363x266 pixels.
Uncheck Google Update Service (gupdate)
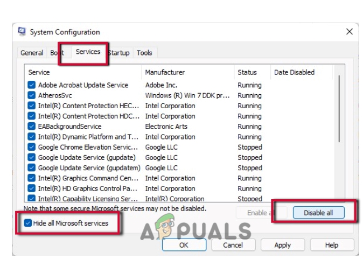point(31,157)
